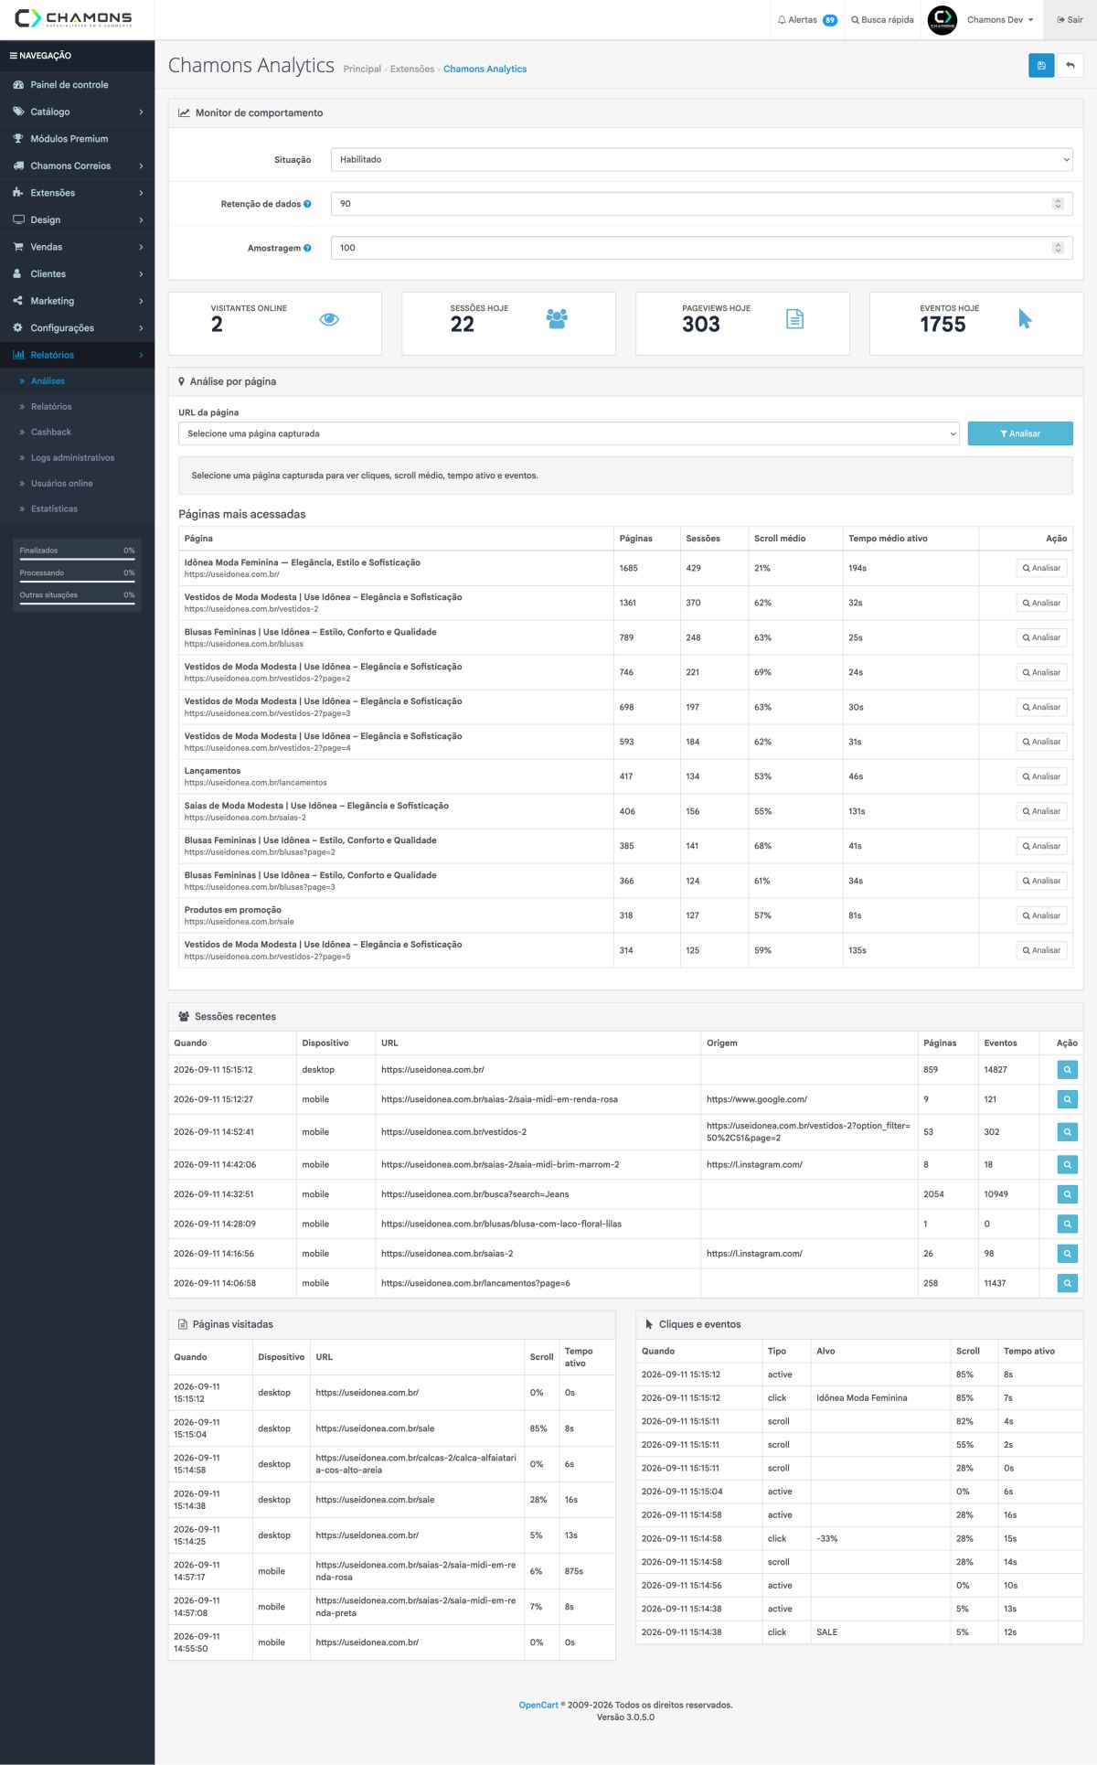Expand the Vendas sidebar menu
Image resolution: width=1097 pixels, height=1765 pixels.
tap(78, 247)
